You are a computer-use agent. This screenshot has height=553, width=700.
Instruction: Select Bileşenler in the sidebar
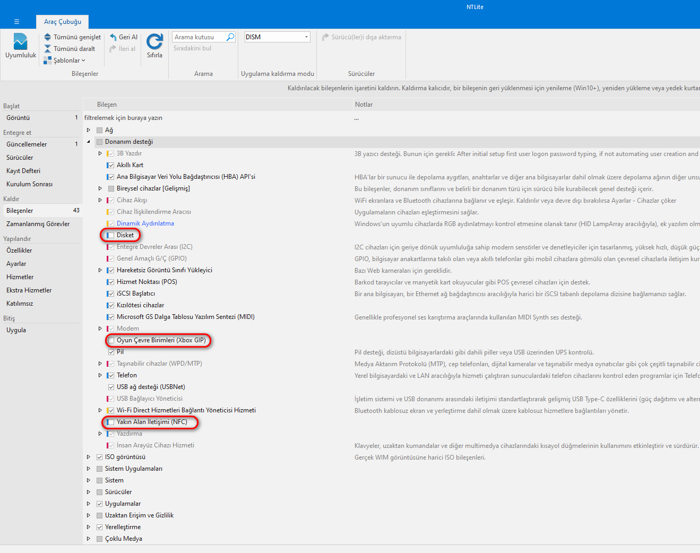click(41, 211)
